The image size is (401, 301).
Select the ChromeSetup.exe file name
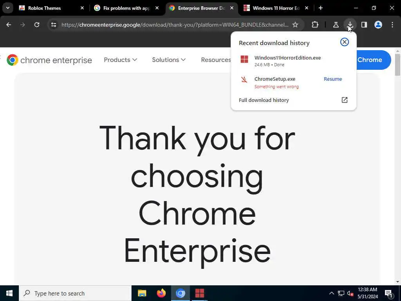click(x=275, y=79)
